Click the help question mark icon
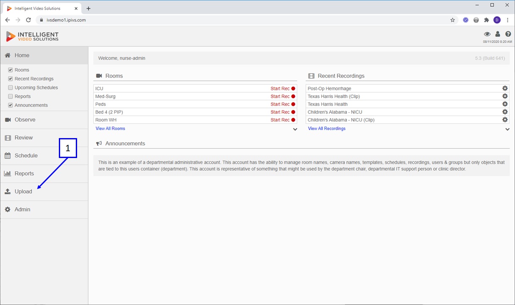515x305 pixels. point(508,34)
